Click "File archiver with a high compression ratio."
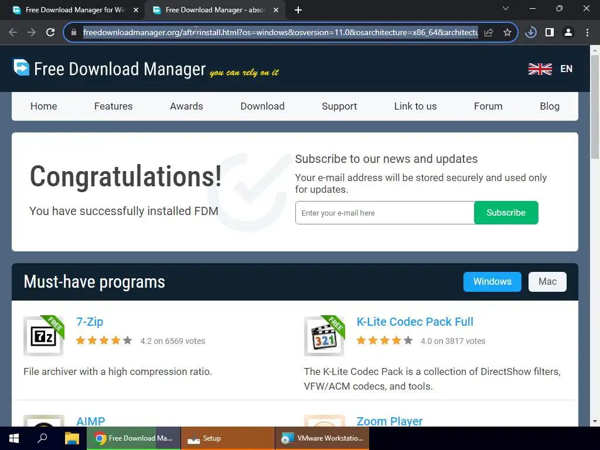Screen dimensions: 600x450 click(118, 371)
